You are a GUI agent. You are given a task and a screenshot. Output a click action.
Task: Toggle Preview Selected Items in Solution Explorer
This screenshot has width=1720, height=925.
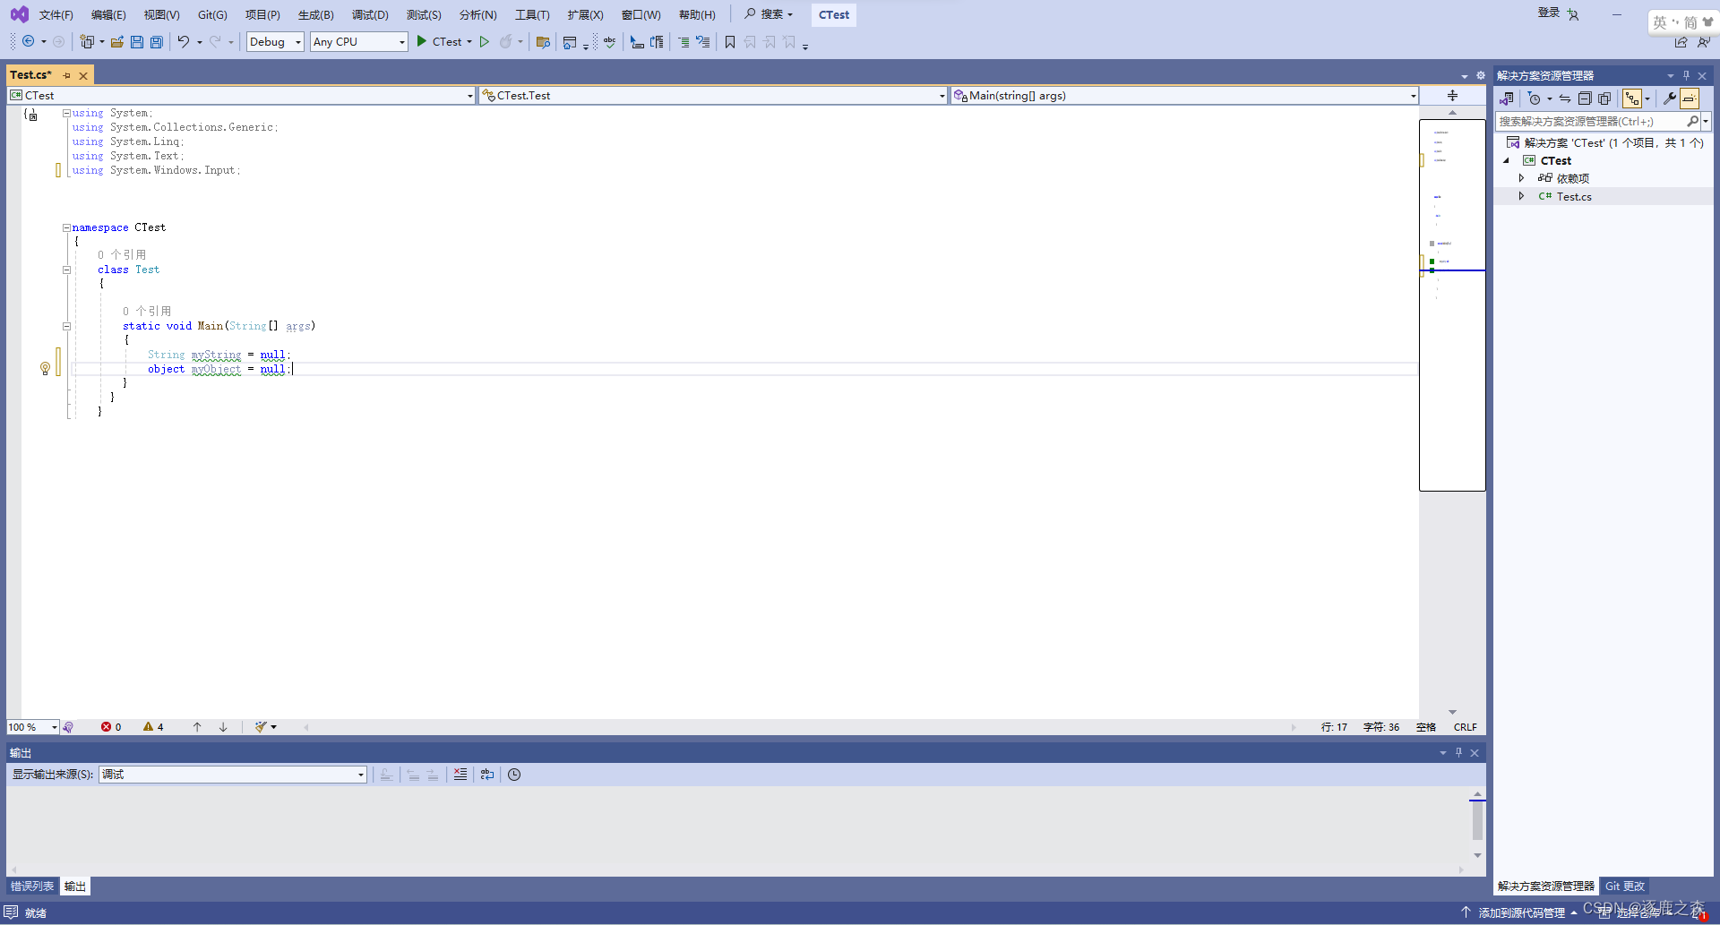pyautogui.click(x=1690, y=98)
